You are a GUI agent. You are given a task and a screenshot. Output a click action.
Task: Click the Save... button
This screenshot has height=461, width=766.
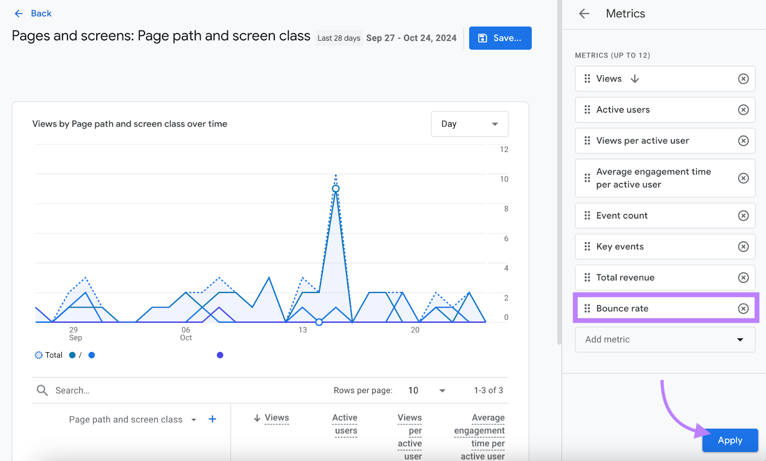coord(500,38)
